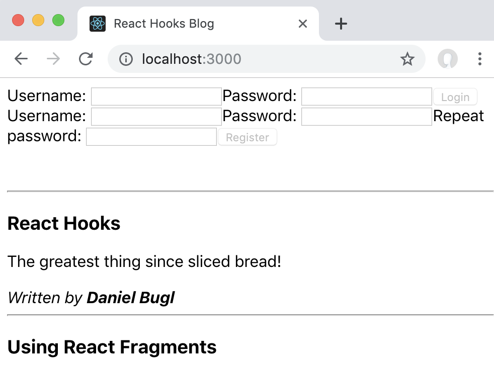This screenshot has width=494, height=367.
Task: View site information icon in address bar
Action: tap(126, 59)
